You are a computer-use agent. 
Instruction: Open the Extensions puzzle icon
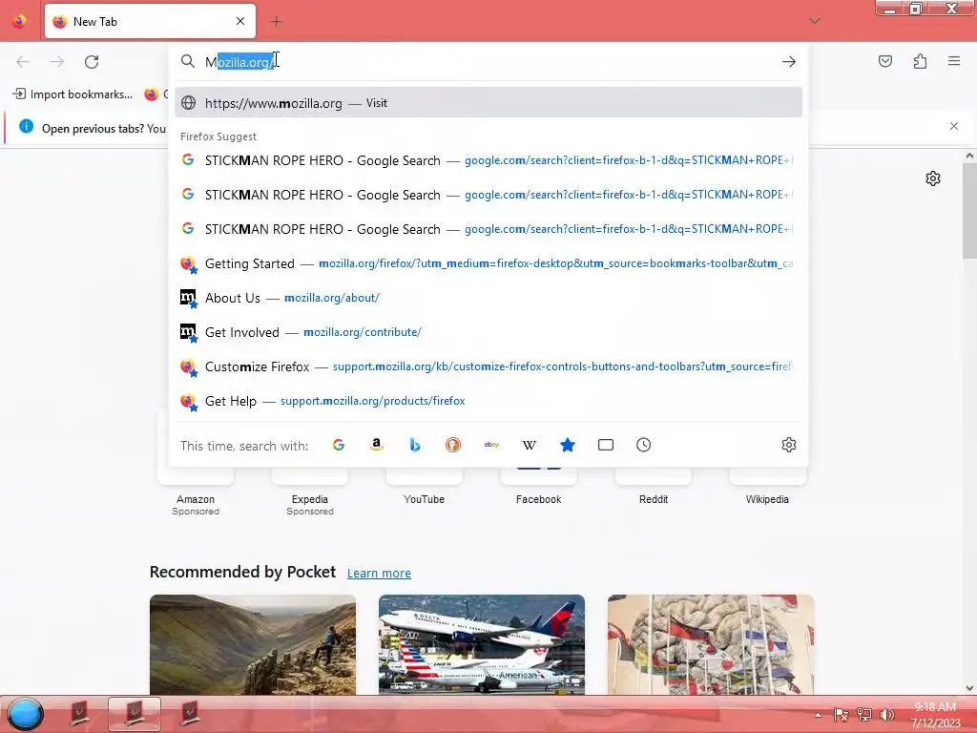click(x=921, y=61)
